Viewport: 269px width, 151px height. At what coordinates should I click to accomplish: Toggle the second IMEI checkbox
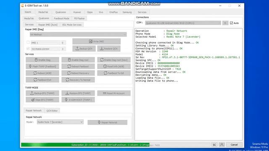[28, 49]
